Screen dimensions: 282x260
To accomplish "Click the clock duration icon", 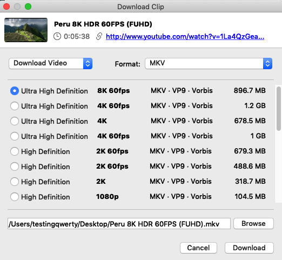I will 57,36.
